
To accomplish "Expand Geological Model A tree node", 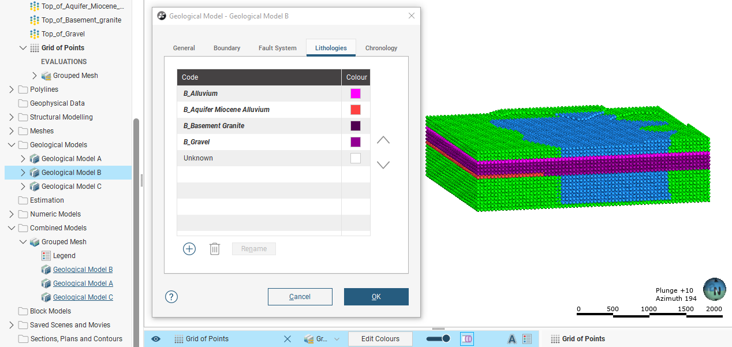I will pos(23,159).
